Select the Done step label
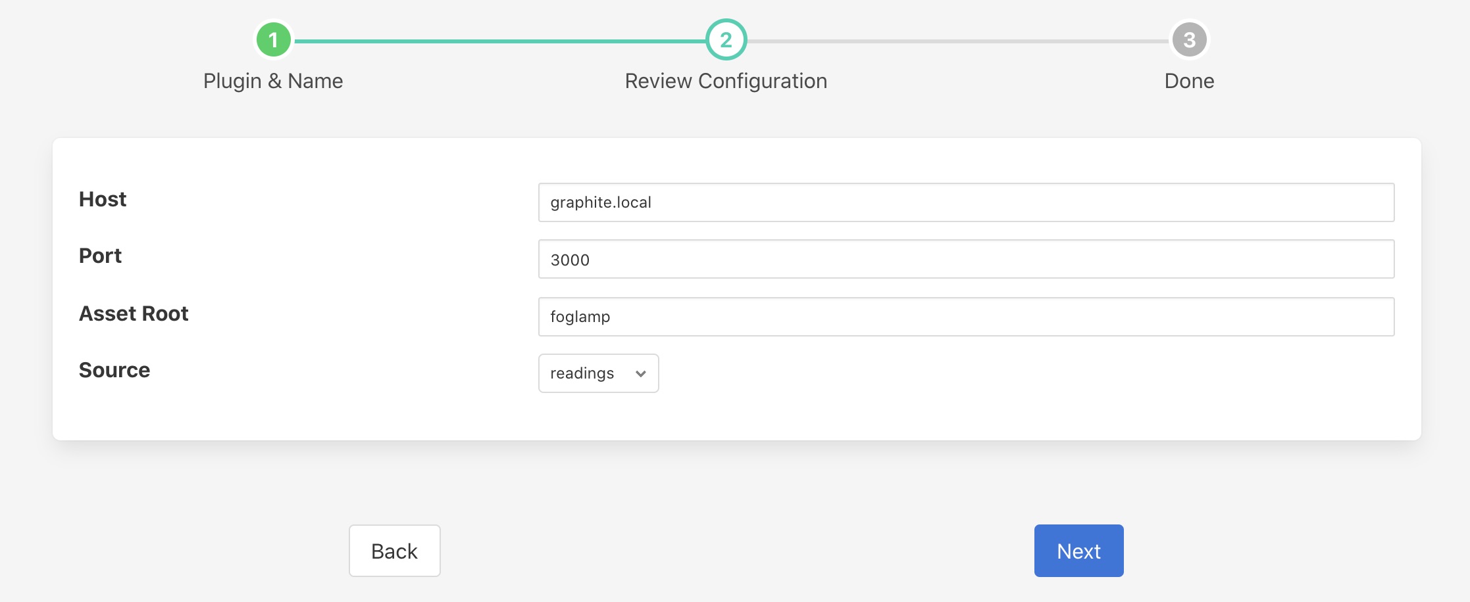Viewport: 1470px width, 602px height. 1189,81
